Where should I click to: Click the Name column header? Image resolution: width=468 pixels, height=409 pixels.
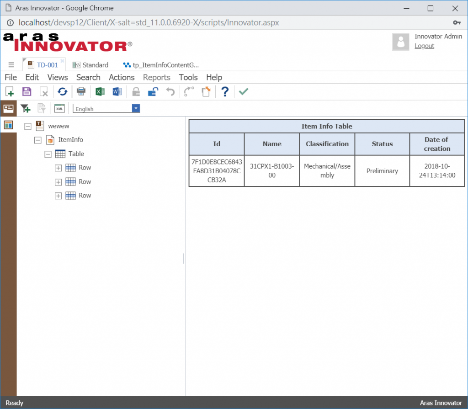click(x=272, y=144)
